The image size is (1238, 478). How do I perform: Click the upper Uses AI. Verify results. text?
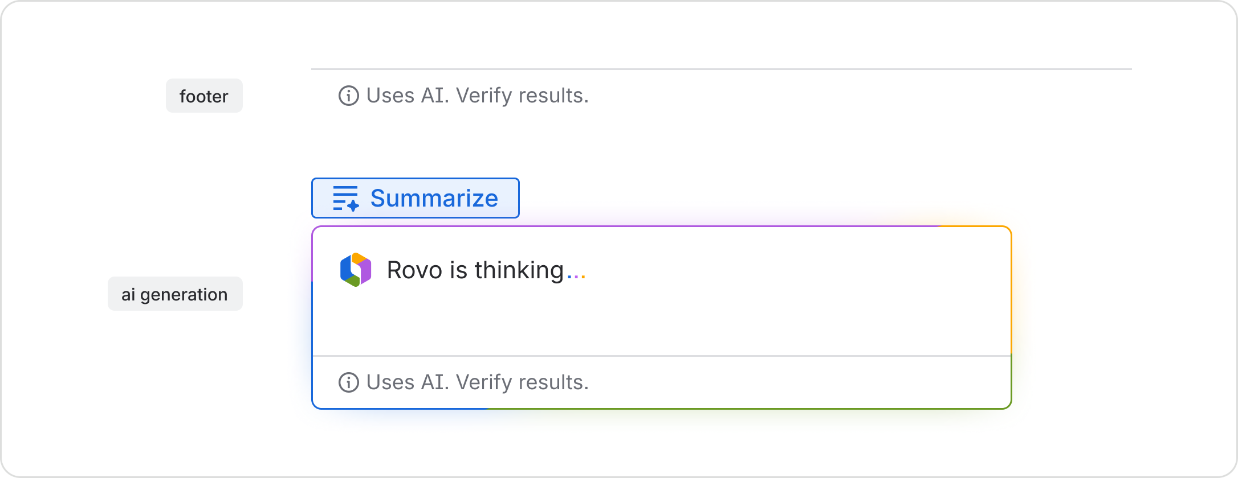coord(478,96)
